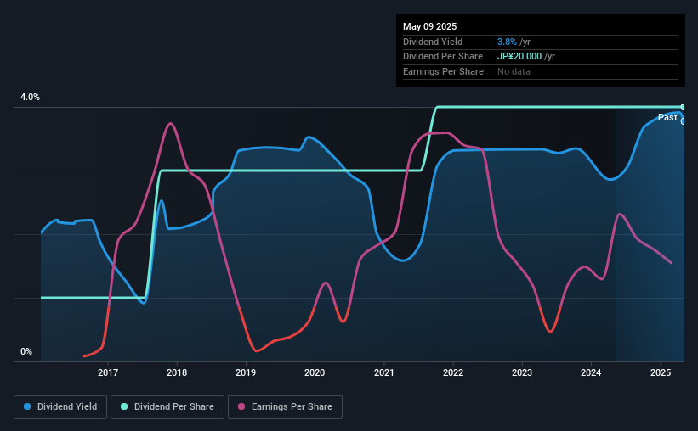This screenshot has height=431, width=698.
Task: Toggle the Dividend Yield legend button
Action: click(60, 407)
